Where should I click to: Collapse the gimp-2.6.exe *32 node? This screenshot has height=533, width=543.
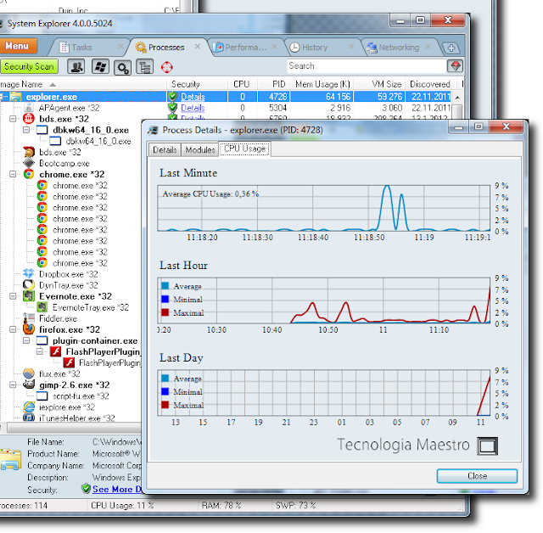tap(13, 384)
